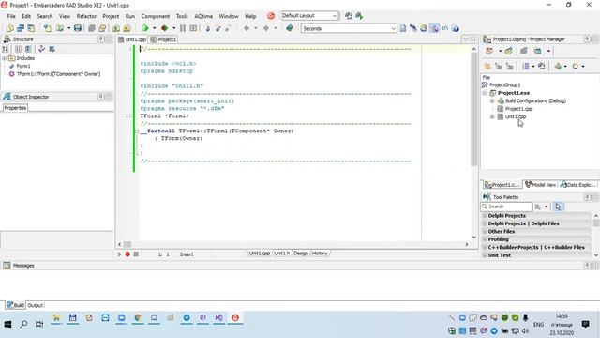Viewport: 600px width, 338px height.
Task: Click the RAD Studio red icon in taskbar
Action: [235, 317]
